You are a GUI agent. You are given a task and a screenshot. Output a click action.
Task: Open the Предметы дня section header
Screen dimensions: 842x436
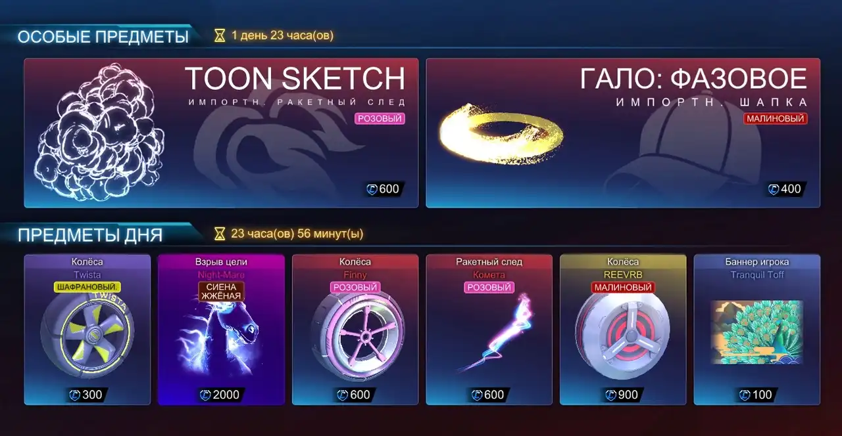90,234
